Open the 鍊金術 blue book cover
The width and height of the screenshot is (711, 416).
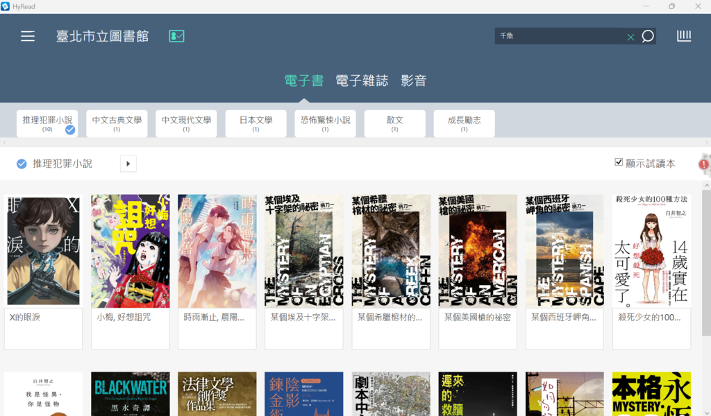coord(304,394)
